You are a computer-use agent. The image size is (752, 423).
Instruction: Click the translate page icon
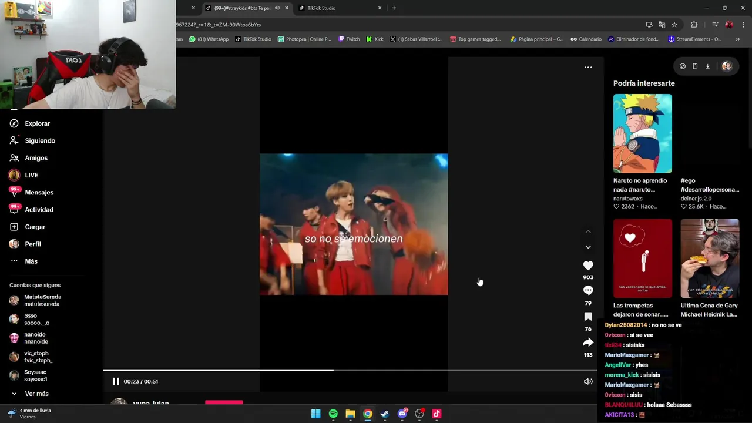pos(662,25)
